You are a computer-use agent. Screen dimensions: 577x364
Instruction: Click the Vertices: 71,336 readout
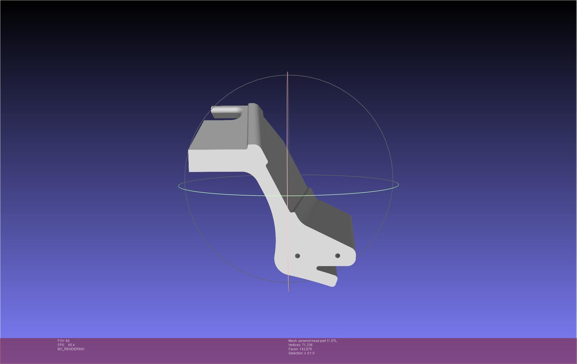[300, 345]
